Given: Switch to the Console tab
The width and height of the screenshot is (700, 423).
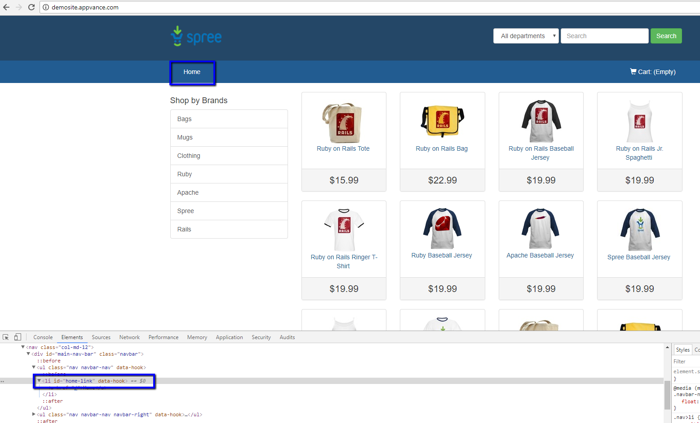Looking at the screenshot, I should [x=43, y=337].
